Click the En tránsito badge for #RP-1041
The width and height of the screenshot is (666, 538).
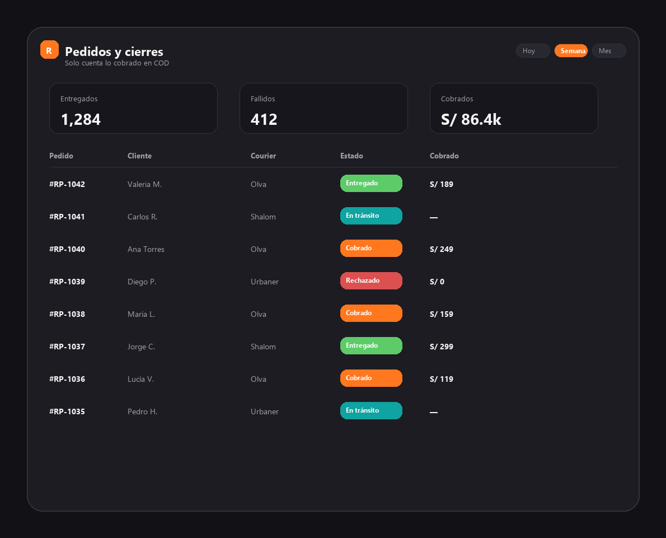coord(371,216)
